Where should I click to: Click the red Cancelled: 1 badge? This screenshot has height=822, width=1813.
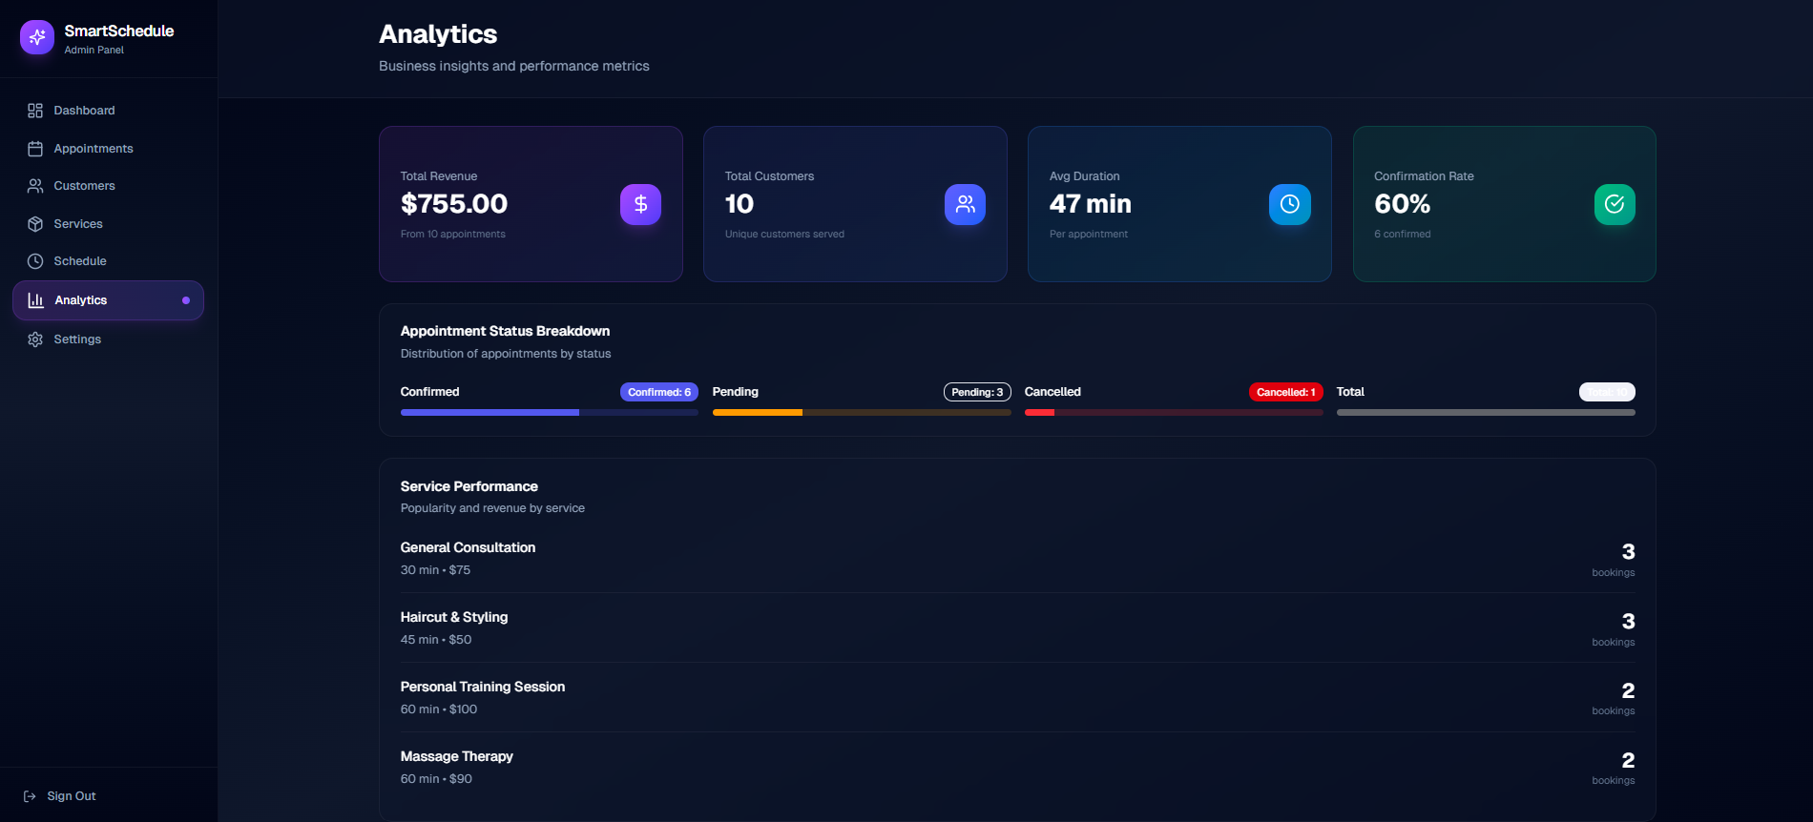click(1285, 392)
